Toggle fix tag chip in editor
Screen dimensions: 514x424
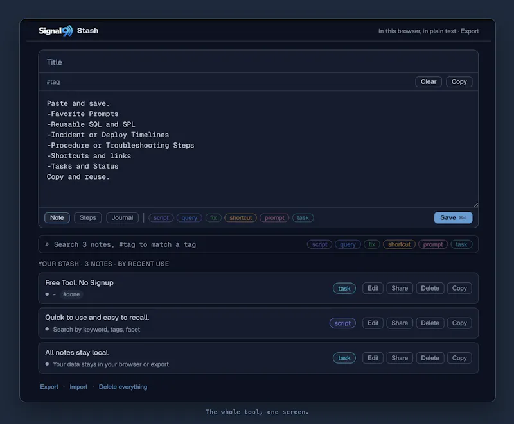tap(213, 218)
